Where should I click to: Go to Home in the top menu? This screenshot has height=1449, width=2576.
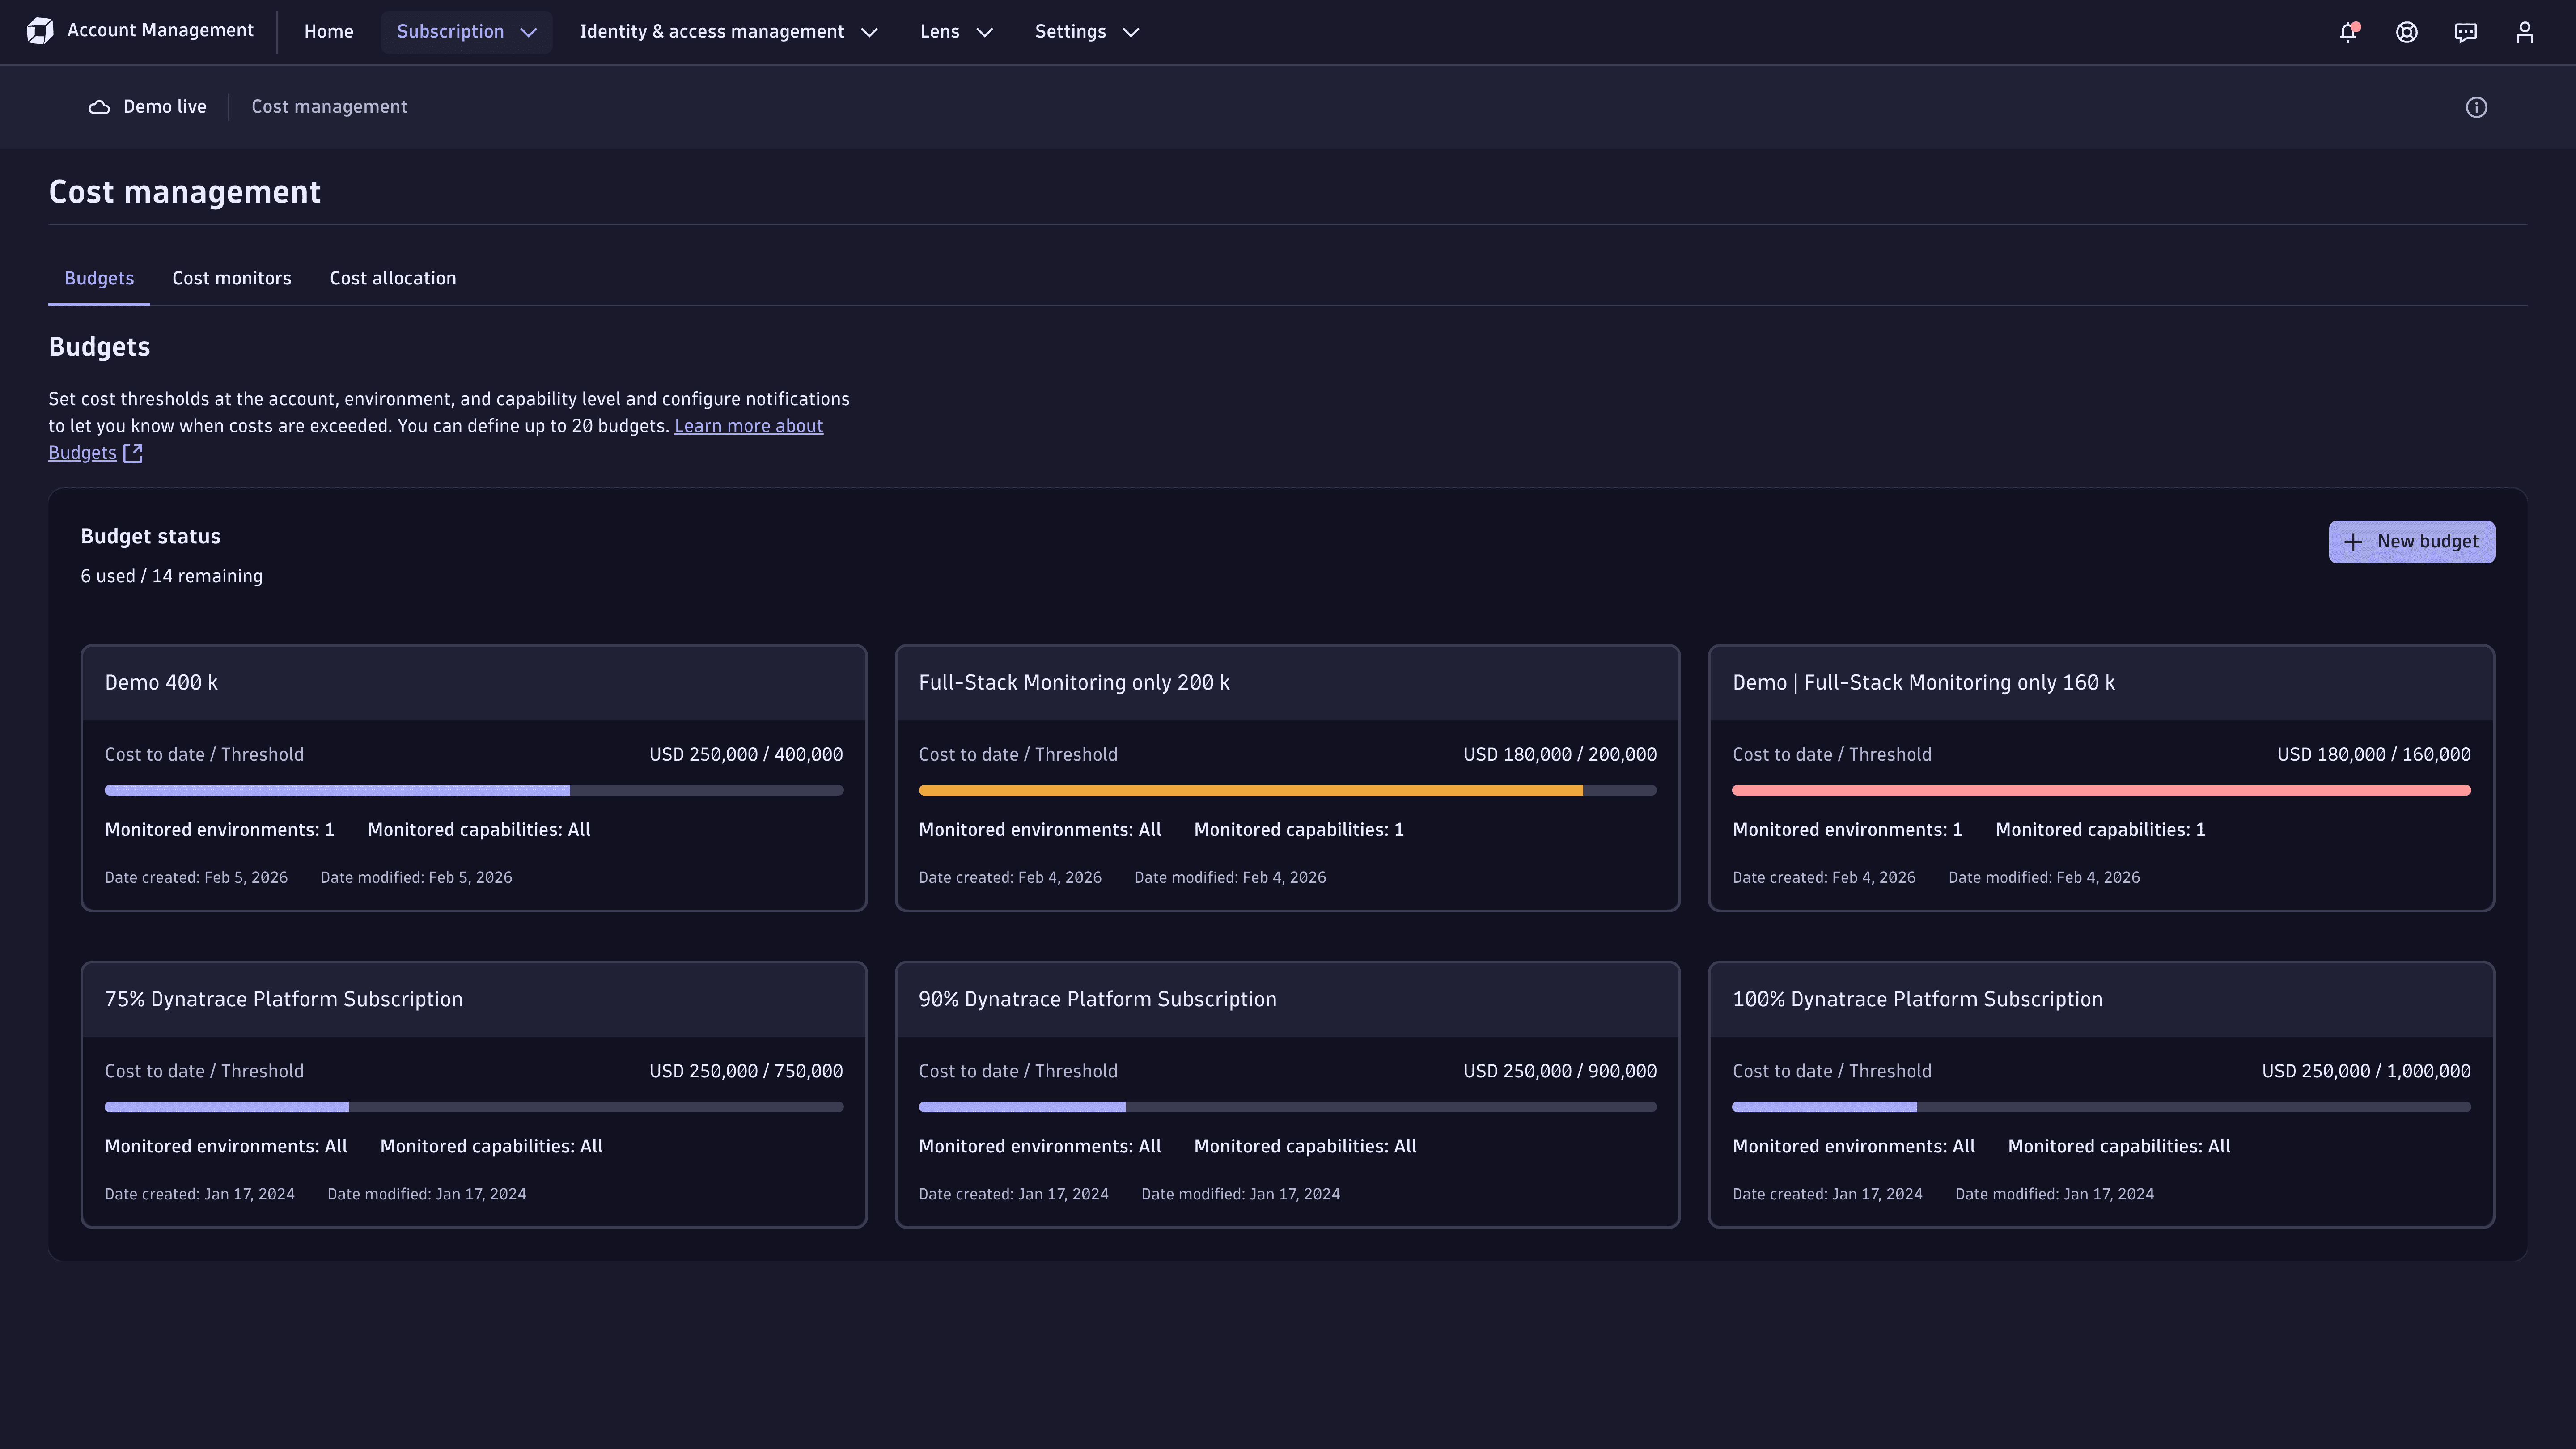coord(328,31)
